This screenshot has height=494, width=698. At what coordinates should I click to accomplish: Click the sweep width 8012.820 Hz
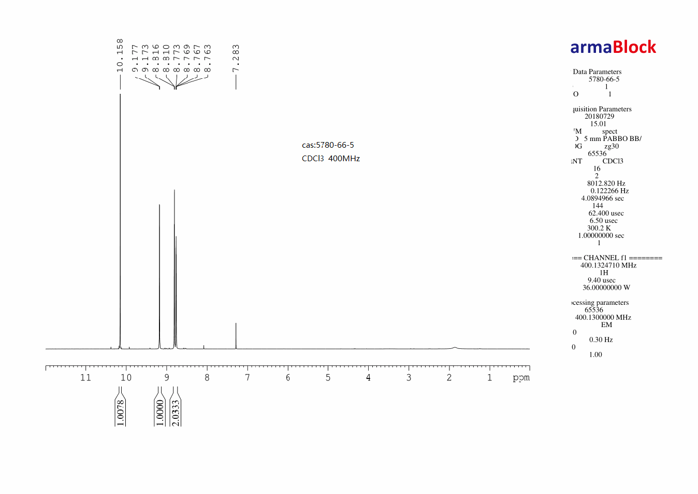606,184
